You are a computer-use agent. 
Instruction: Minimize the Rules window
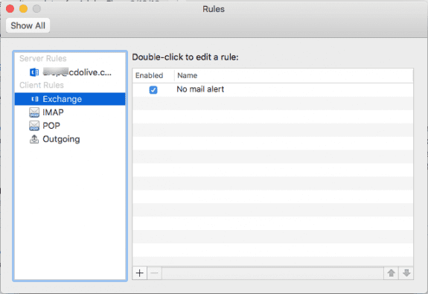coord(24,9)
